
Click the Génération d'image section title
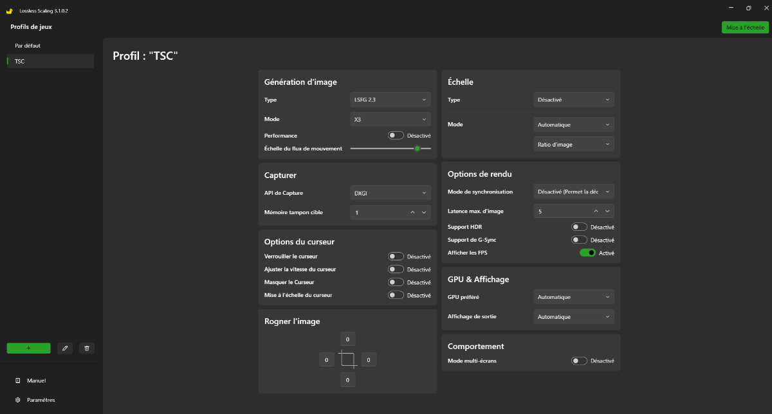[x=300, y=82]
